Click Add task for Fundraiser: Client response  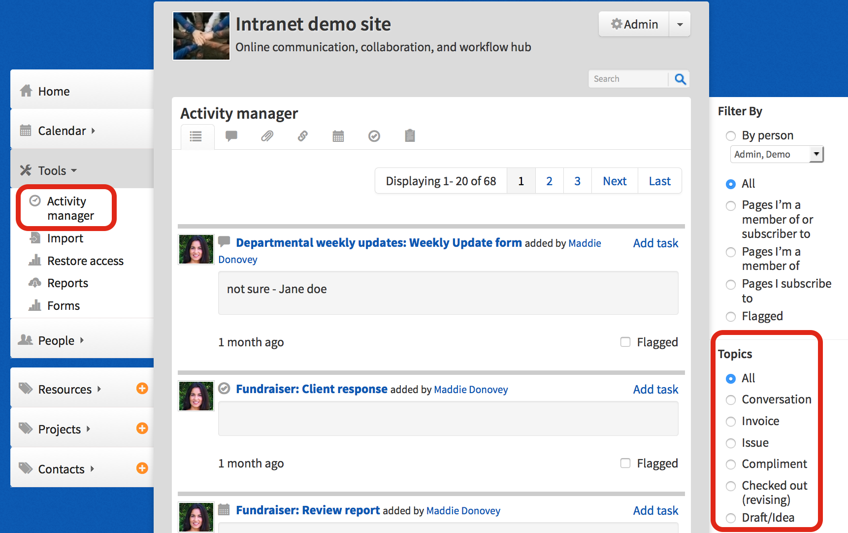(x=655, y=390)
